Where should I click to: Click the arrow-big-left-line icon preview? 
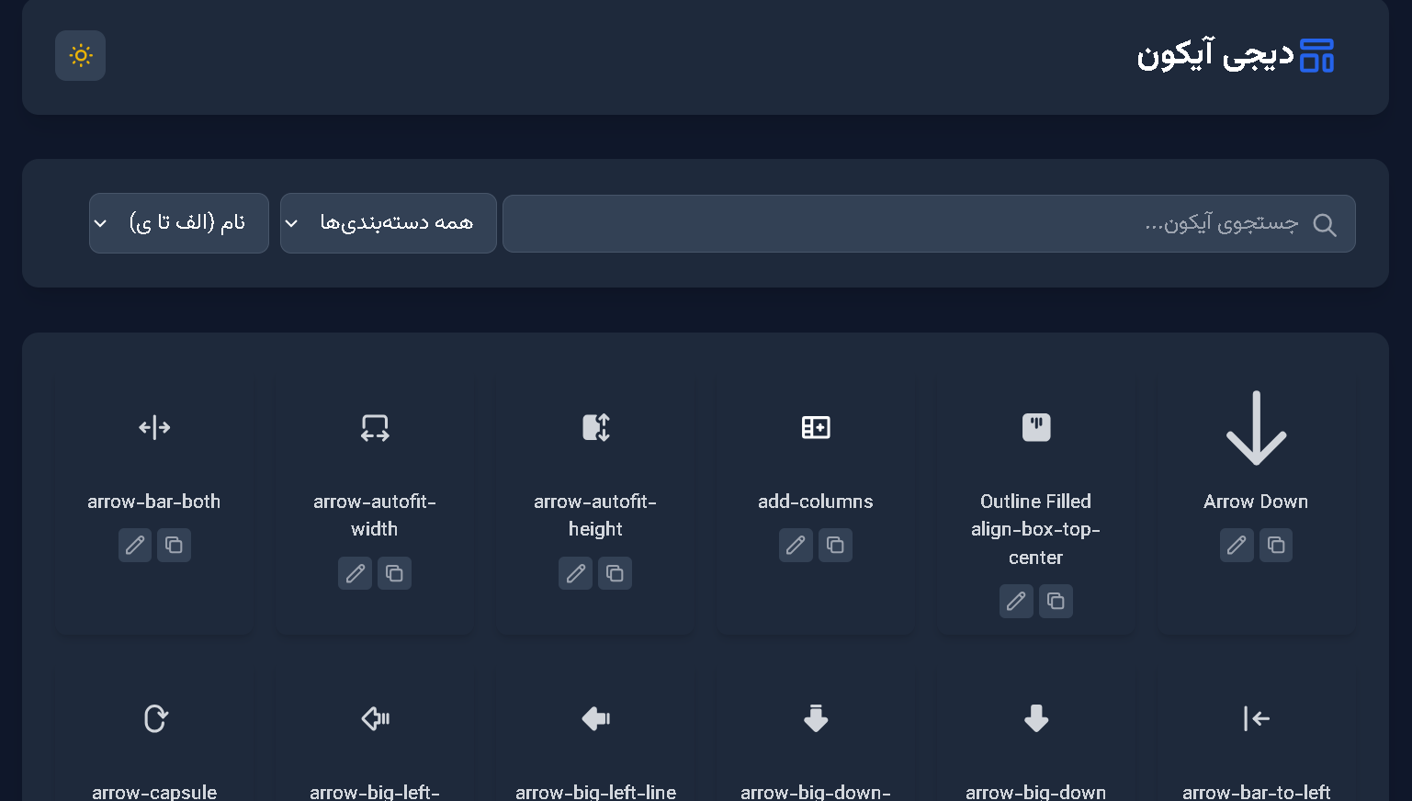[x=595, y=718]
